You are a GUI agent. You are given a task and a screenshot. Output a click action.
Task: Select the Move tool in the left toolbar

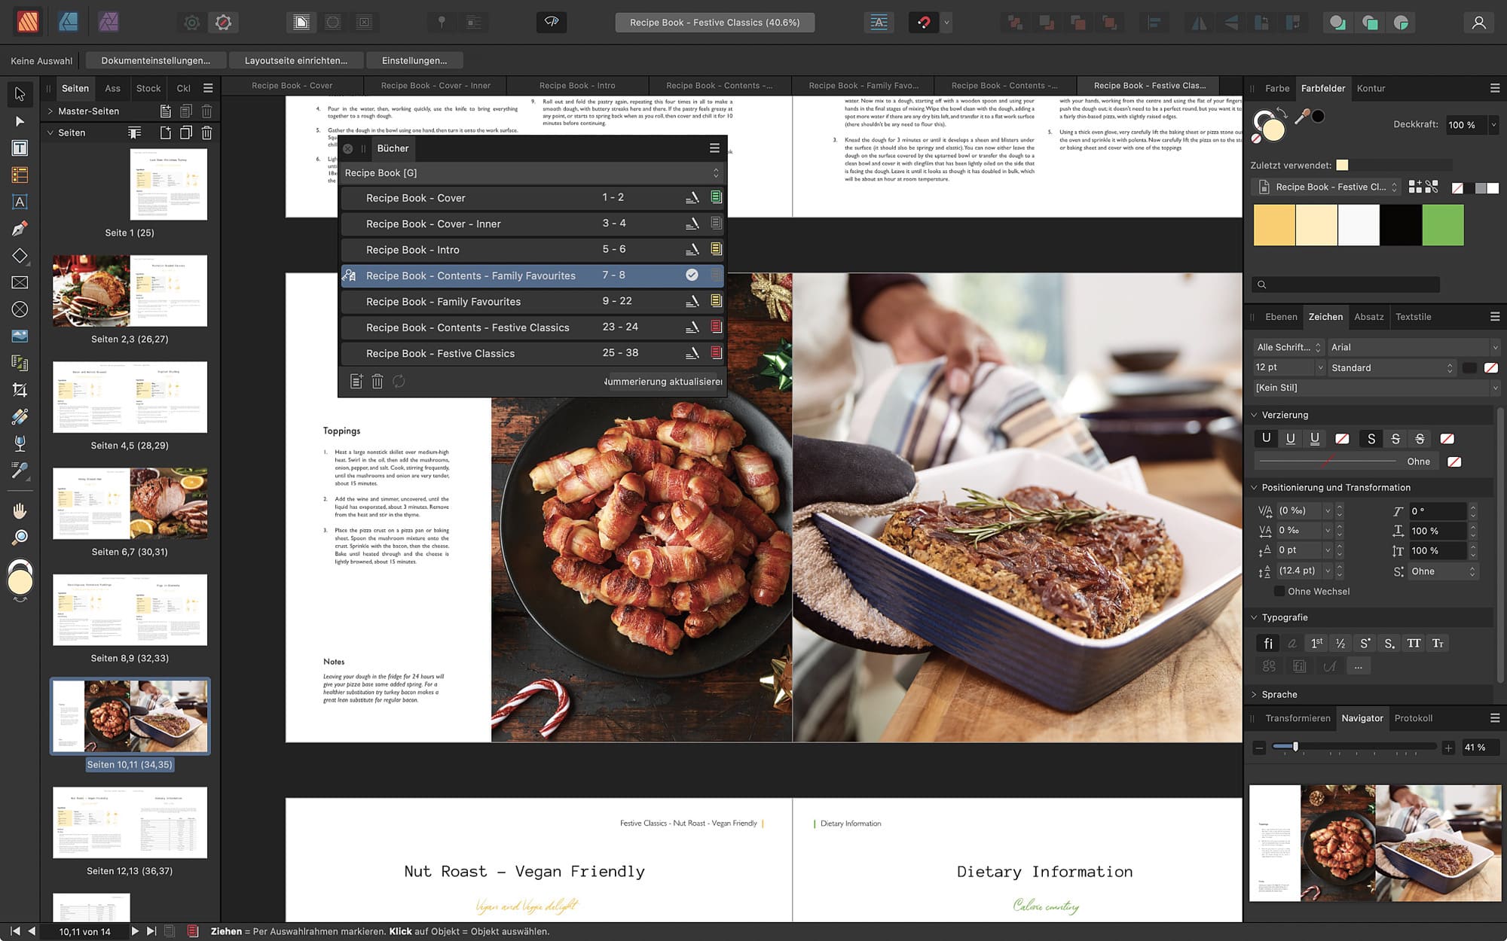tap(20, 94)
